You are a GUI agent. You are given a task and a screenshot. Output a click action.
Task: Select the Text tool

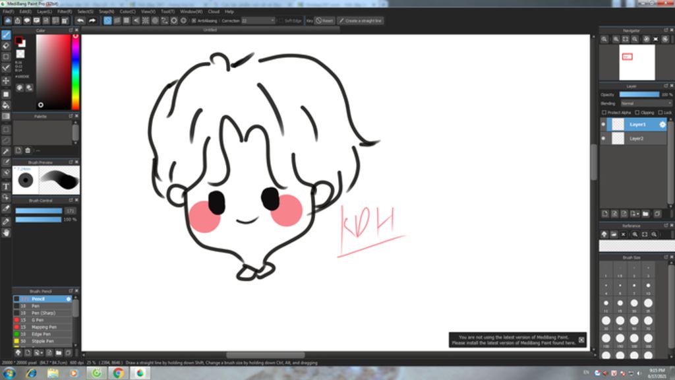pos(6,187)
